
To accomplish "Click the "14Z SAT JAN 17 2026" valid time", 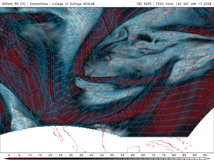I will [x=193, y=4].
